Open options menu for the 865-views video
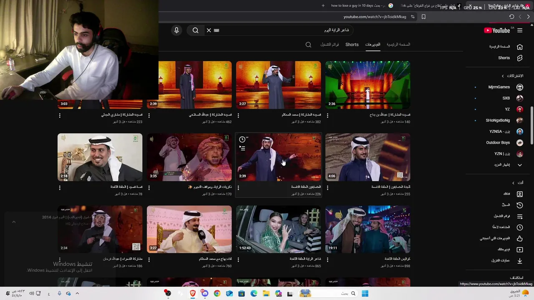This screenshot has height=300, width=534. [238, 260]
